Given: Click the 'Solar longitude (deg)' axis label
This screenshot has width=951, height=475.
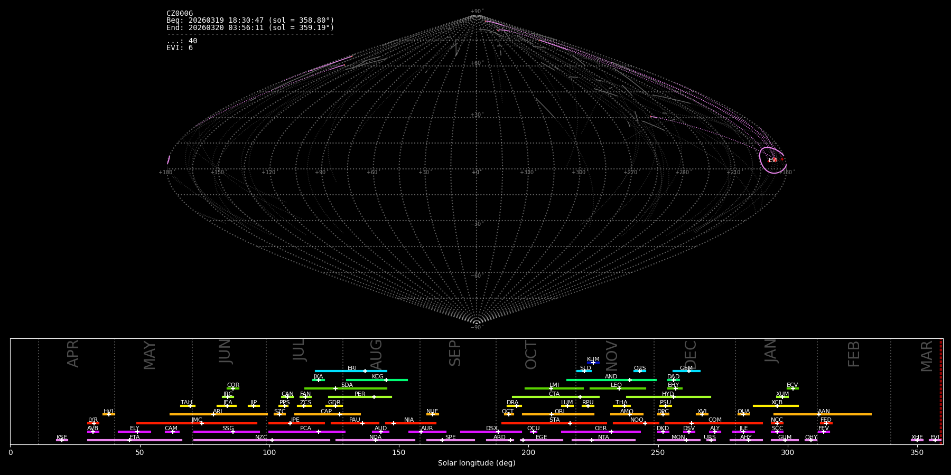Looking at the screenshot, I should [477, 463].
